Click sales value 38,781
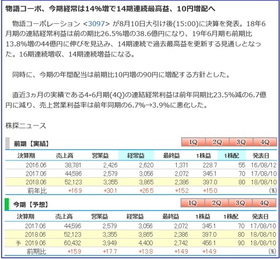The image size is (280, 259). [73, 165]
